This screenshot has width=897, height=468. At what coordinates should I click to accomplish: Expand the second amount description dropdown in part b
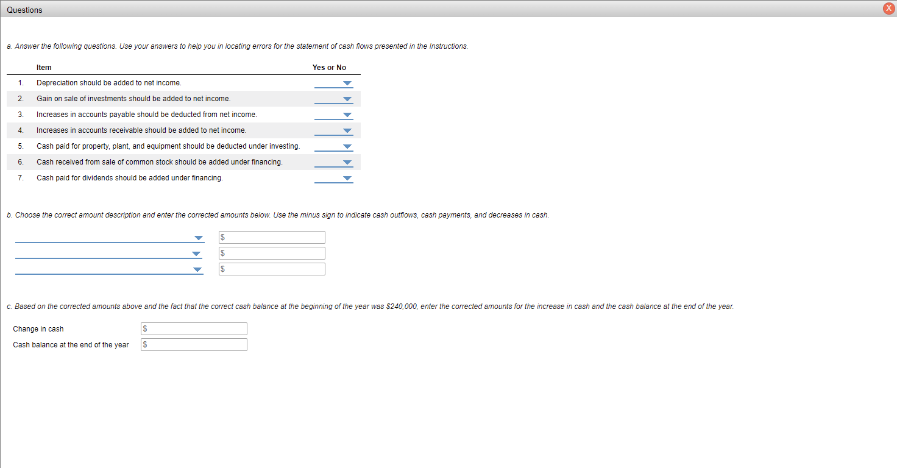[x=110, y=253]
